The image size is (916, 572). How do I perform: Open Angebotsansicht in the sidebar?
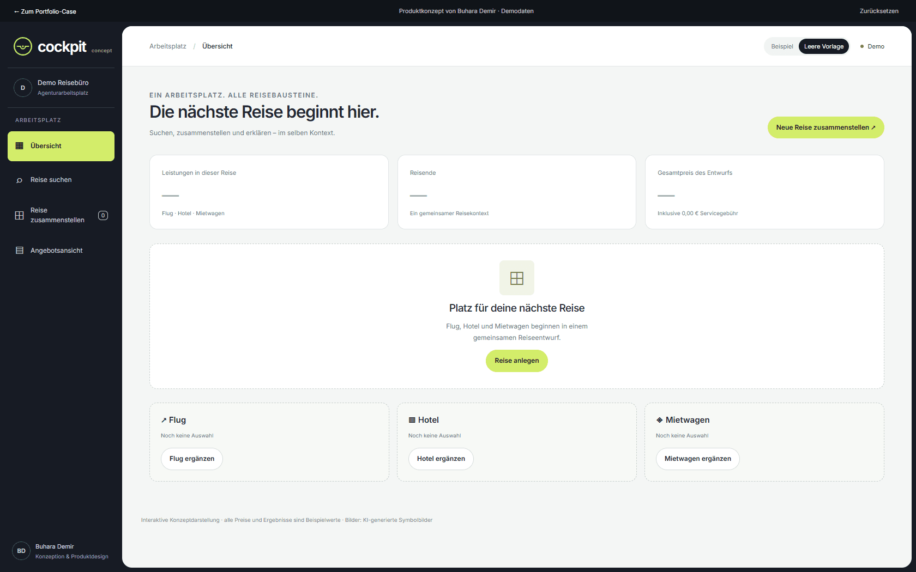[61, 251]
